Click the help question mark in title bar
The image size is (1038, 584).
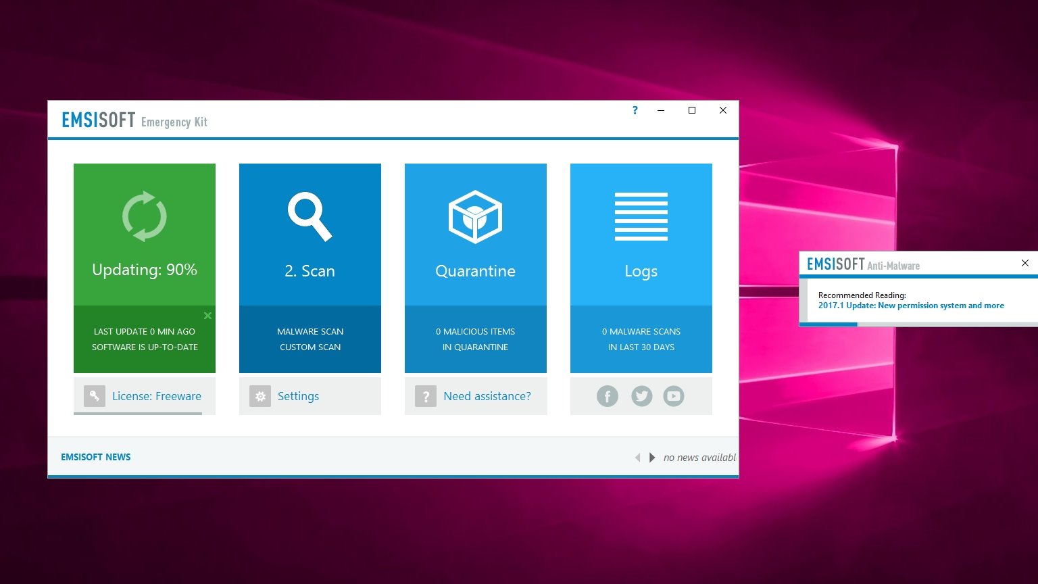pos(635,110)
